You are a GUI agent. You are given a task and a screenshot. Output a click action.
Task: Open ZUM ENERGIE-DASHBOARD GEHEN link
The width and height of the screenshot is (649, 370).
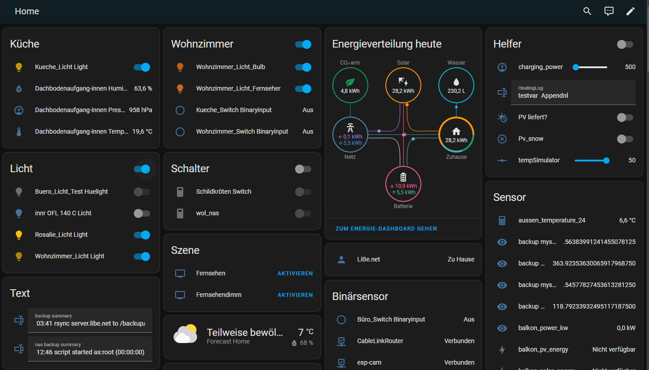(x=386, y=228)
